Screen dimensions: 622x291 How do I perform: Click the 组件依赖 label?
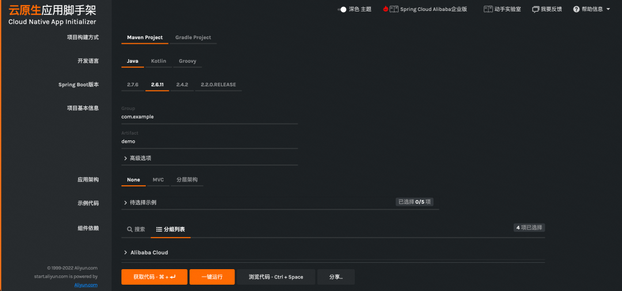tap(88, 228)
